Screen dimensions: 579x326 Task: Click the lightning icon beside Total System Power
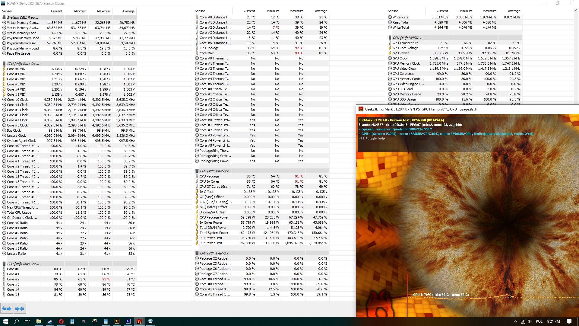pyautogui.click(x=197, y=233)
